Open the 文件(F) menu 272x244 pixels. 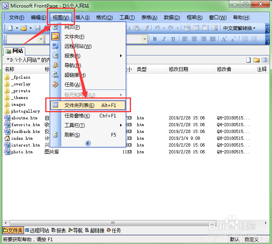coord(17,18)
